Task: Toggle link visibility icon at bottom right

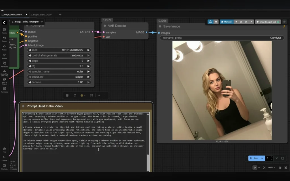Action: click(285, 167)
